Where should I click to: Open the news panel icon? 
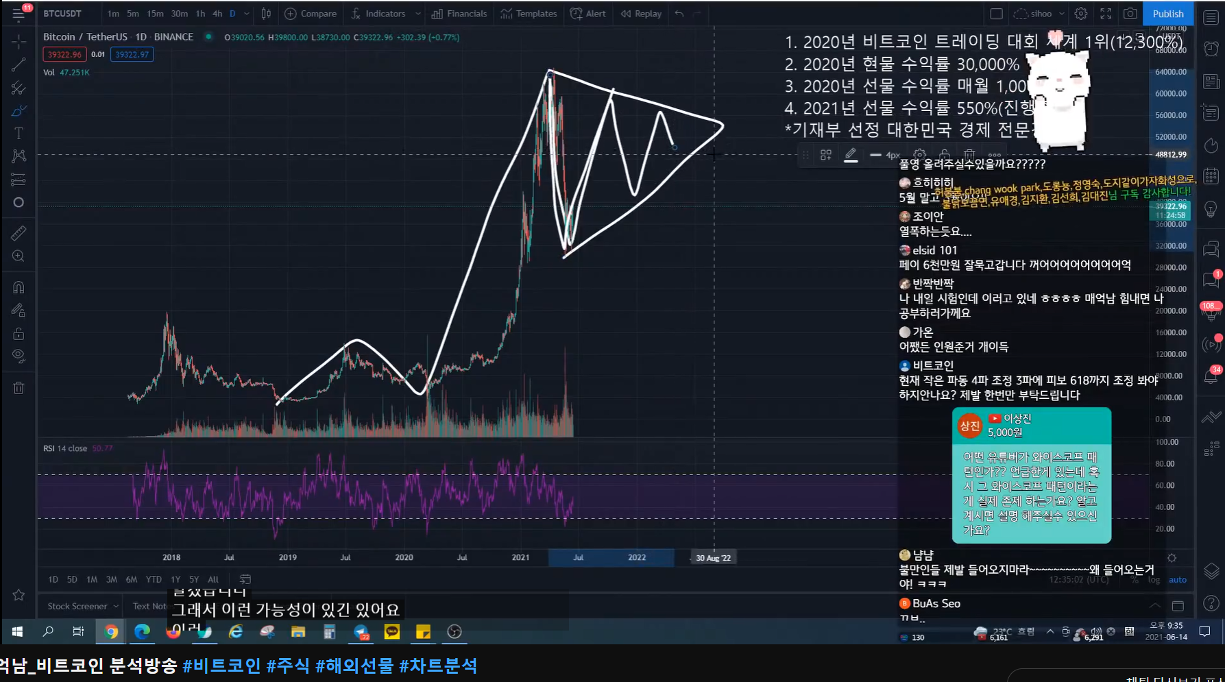pos(1211,81)
